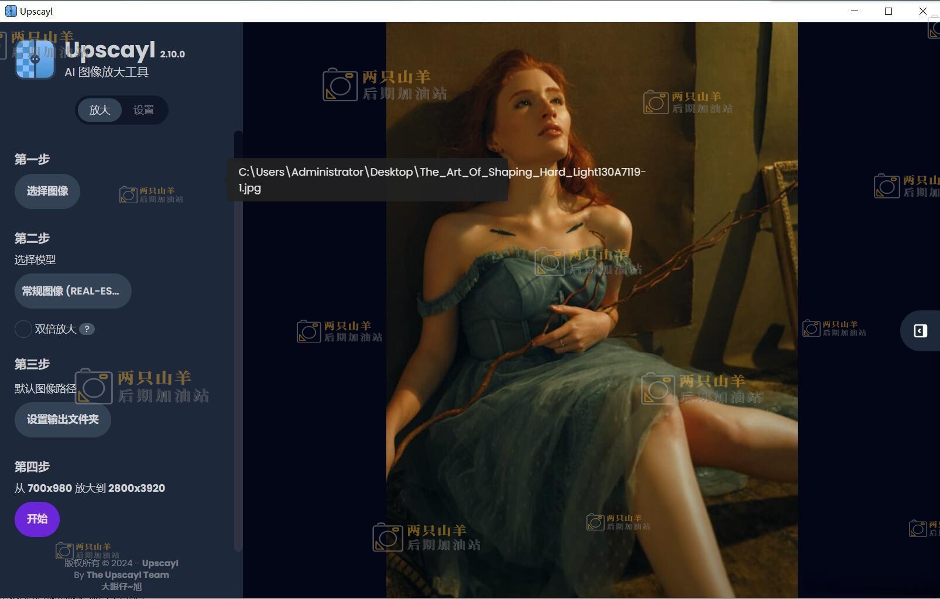The height and width of the screenshot is (599, 940).
Task: Open The Upscayl Team footer link
Action: [x=128, y=575]
